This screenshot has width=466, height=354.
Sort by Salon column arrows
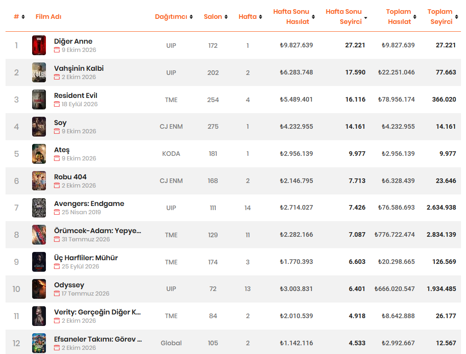click(x=226, y=17)
